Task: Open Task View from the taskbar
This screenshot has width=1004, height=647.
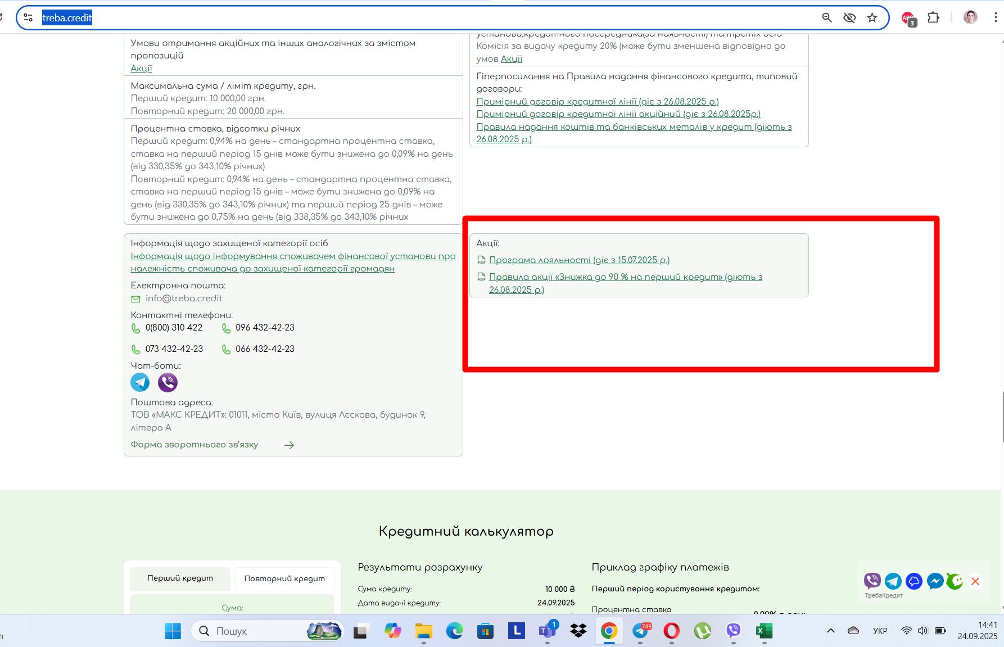Action: (x=360, y=631)
